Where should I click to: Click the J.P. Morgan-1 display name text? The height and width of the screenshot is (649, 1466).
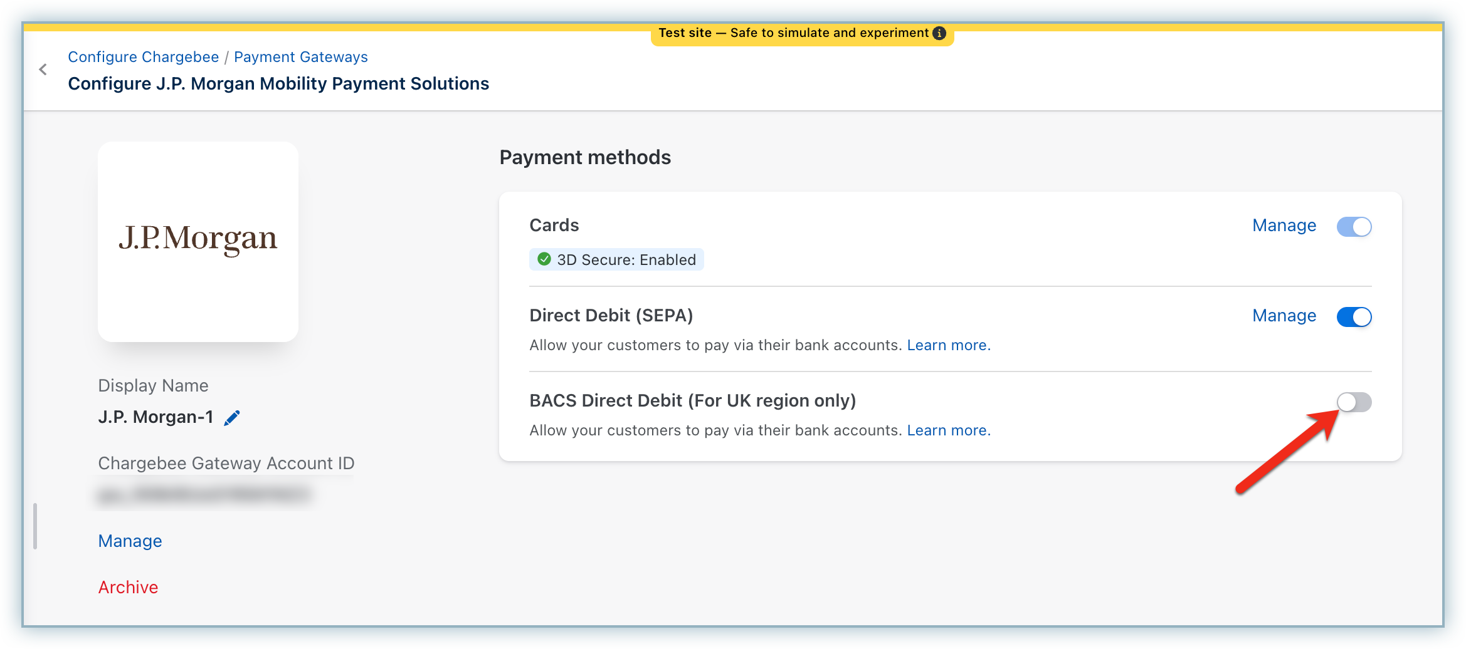tap(156, 417)
